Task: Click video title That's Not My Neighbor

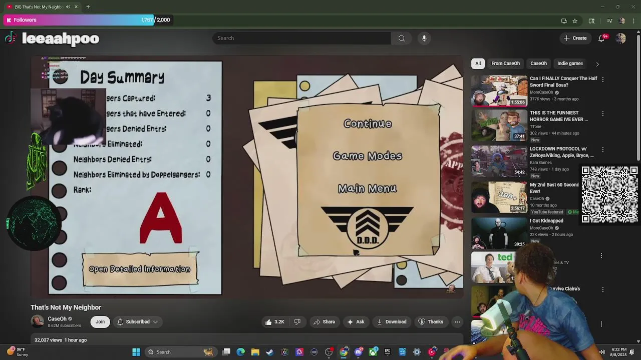Action: pyautogui.click(x=66, y=307)
